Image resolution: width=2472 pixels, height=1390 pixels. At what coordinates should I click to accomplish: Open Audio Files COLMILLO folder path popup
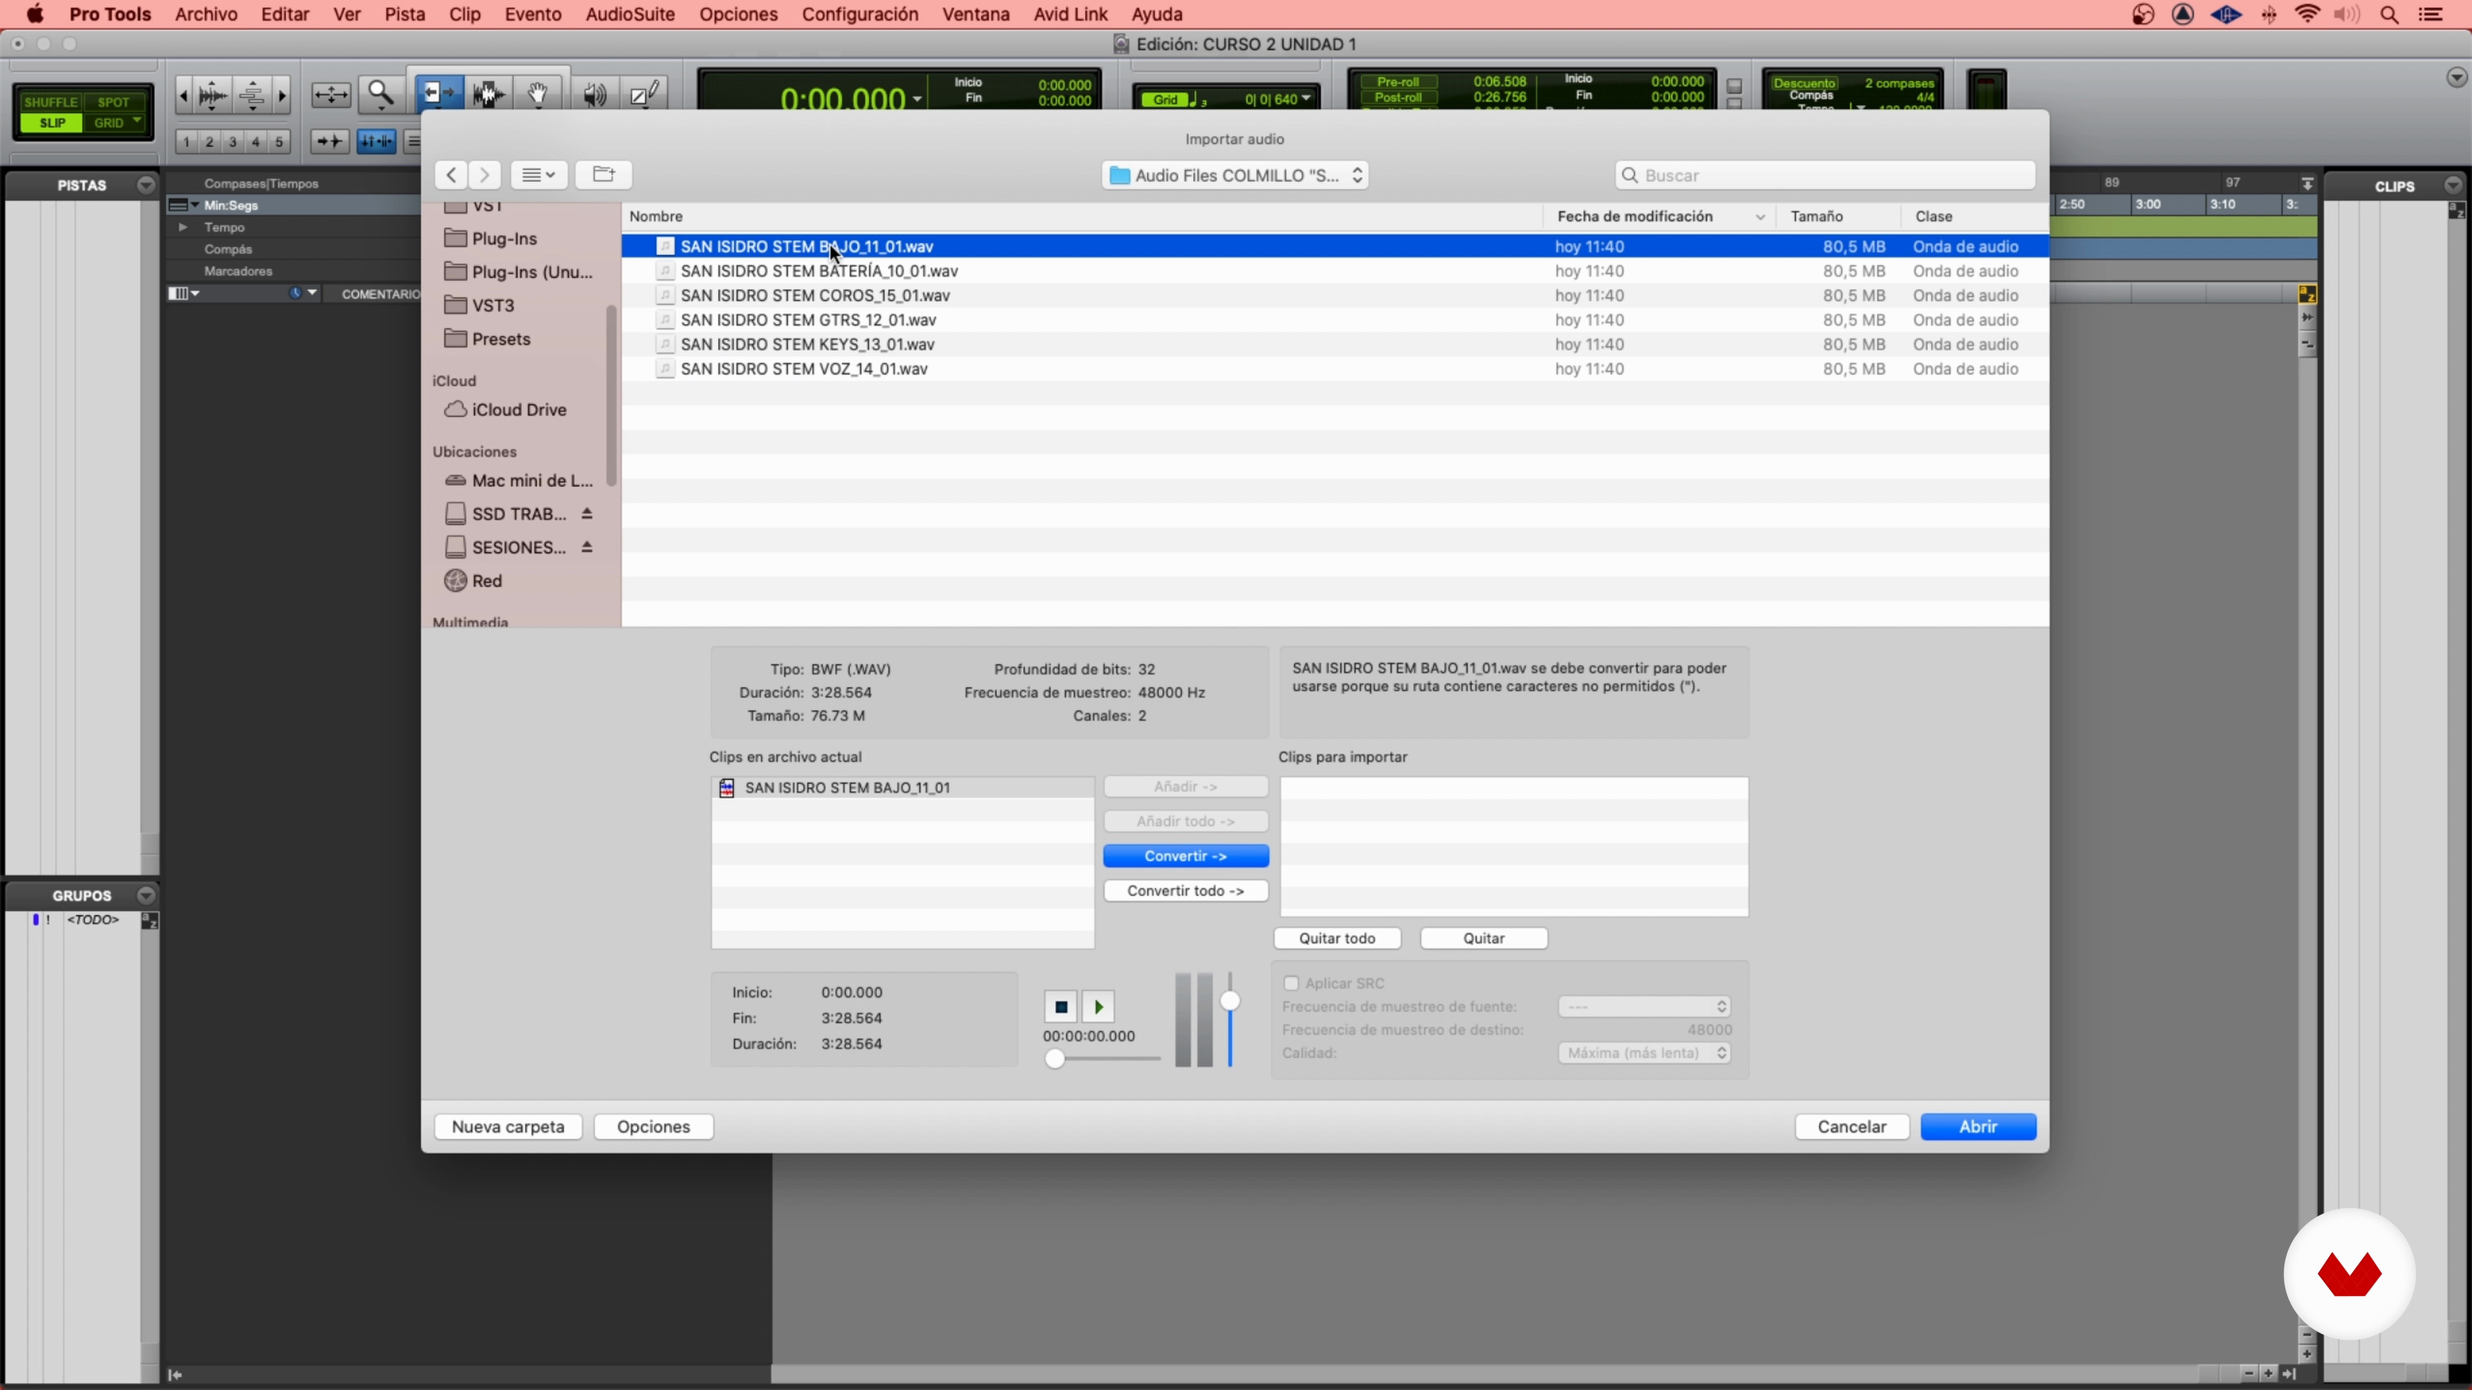(1235, 176)
